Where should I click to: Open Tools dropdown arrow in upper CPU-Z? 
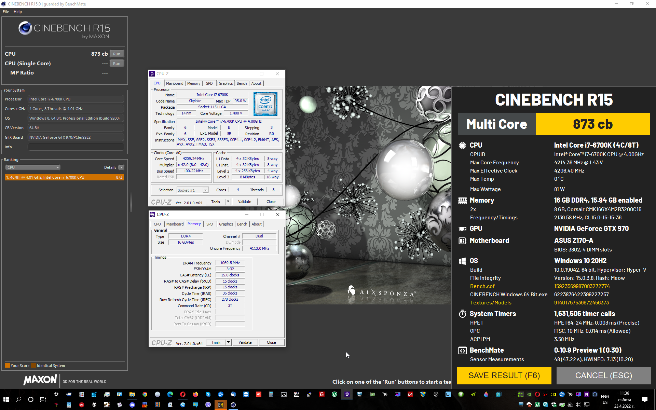[x=228, y=202]
